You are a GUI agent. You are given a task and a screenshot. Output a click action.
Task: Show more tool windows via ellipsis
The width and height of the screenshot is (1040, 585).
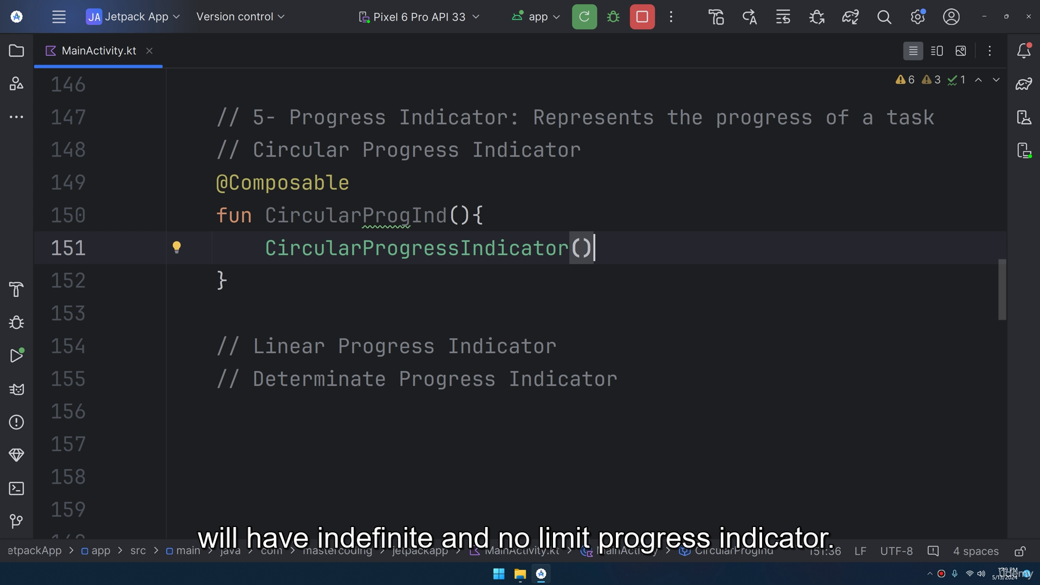16,117
